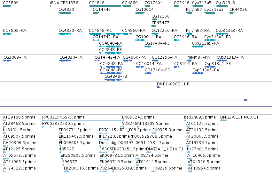Screen dimensions: 272x173
Task: Click the EN09324.5prime EST entry
Action: (x=123, y=120)
